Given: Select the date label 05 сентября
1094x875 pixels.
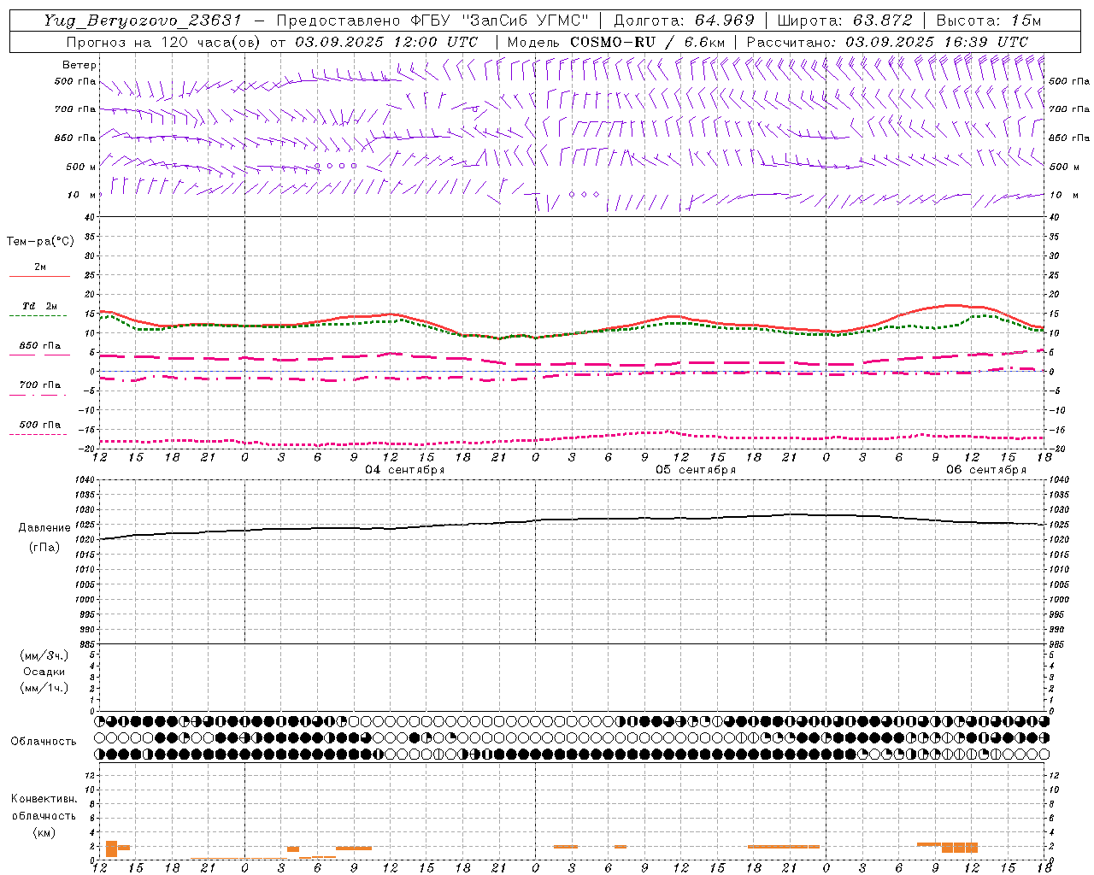Looking at the screenshot, I should tap(696, 470).
